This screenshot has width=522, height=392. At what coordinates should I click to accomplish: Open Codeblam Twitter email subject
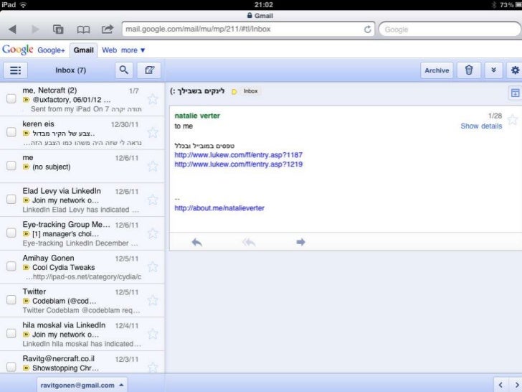(x=65, y=301)
